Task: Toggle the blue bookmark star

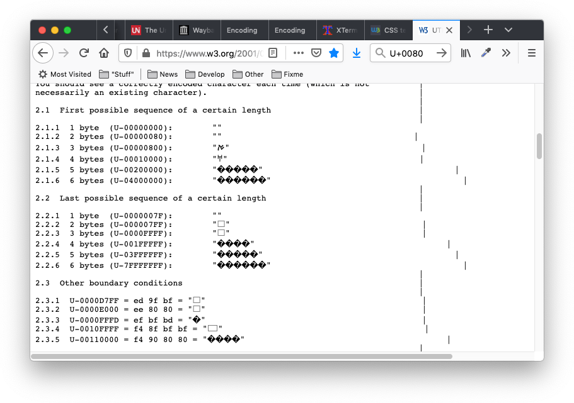Action: (x=334, y=53)
